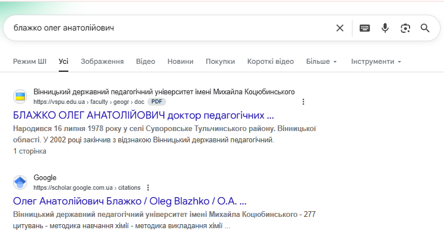Open three-dot menu for Google Scholar result

148,188
